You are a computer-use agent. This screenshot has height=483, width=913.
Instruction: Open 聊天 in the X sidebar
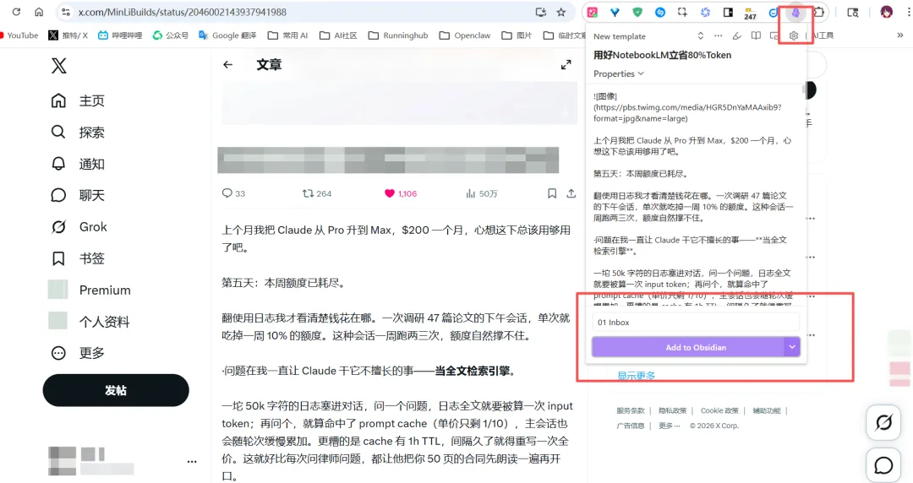pyautogui.click(x=78, y=195)
